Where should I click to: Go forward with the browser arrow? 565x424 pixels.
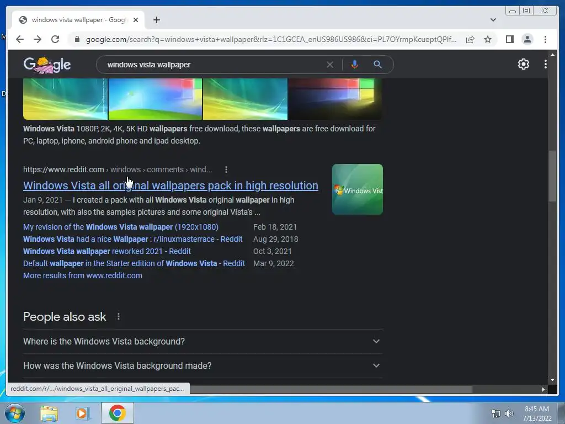pyautogui.click(x=38, y=39)
